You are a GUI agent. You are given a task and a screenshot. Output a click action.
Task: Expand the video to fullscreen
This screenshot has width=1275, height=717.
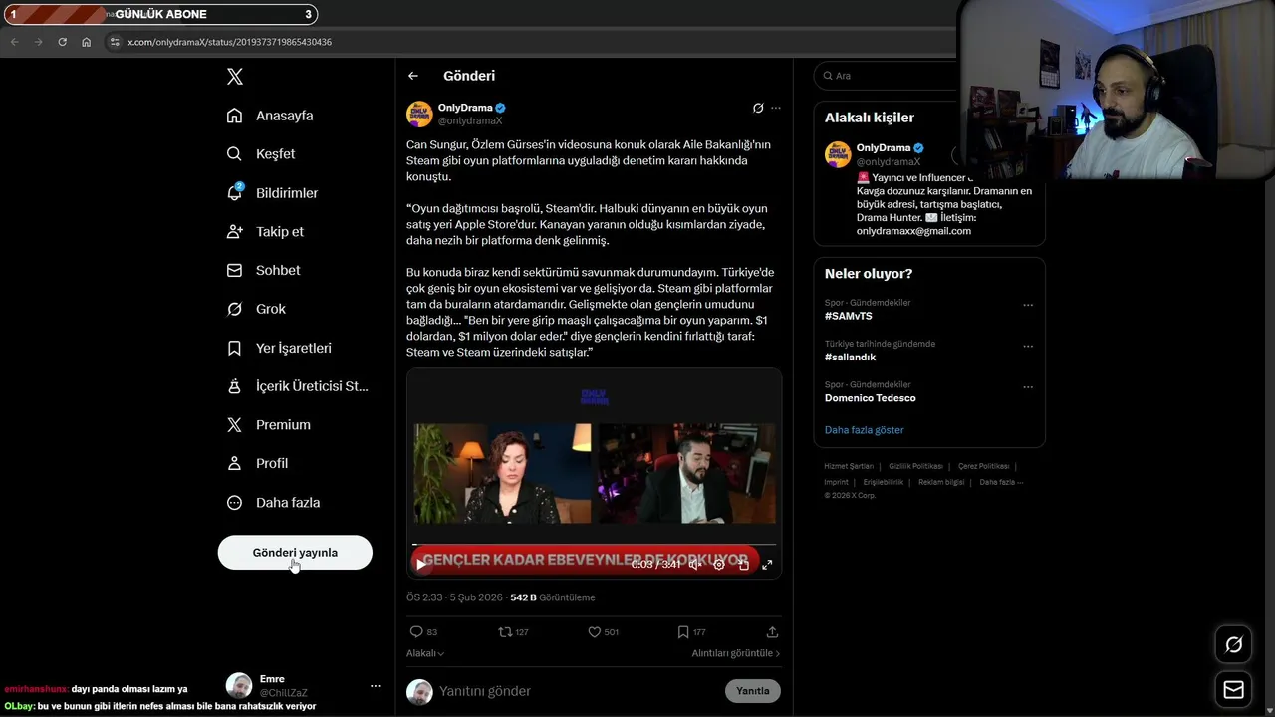pyautogui.click(x=767, y=564)
